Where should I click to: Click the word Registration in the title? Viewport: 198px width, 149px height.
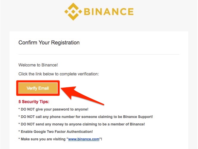(65, 43)
